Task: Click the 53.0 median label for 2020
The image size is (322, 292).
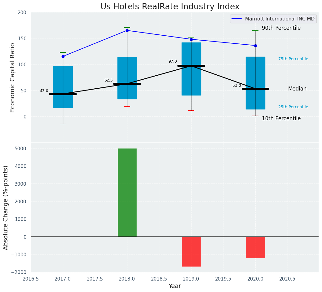Action: point(237,86)
